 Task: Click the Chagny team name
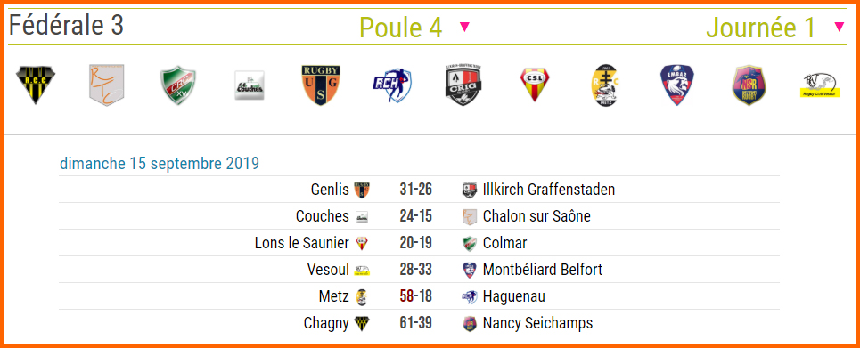click(326, 323)
